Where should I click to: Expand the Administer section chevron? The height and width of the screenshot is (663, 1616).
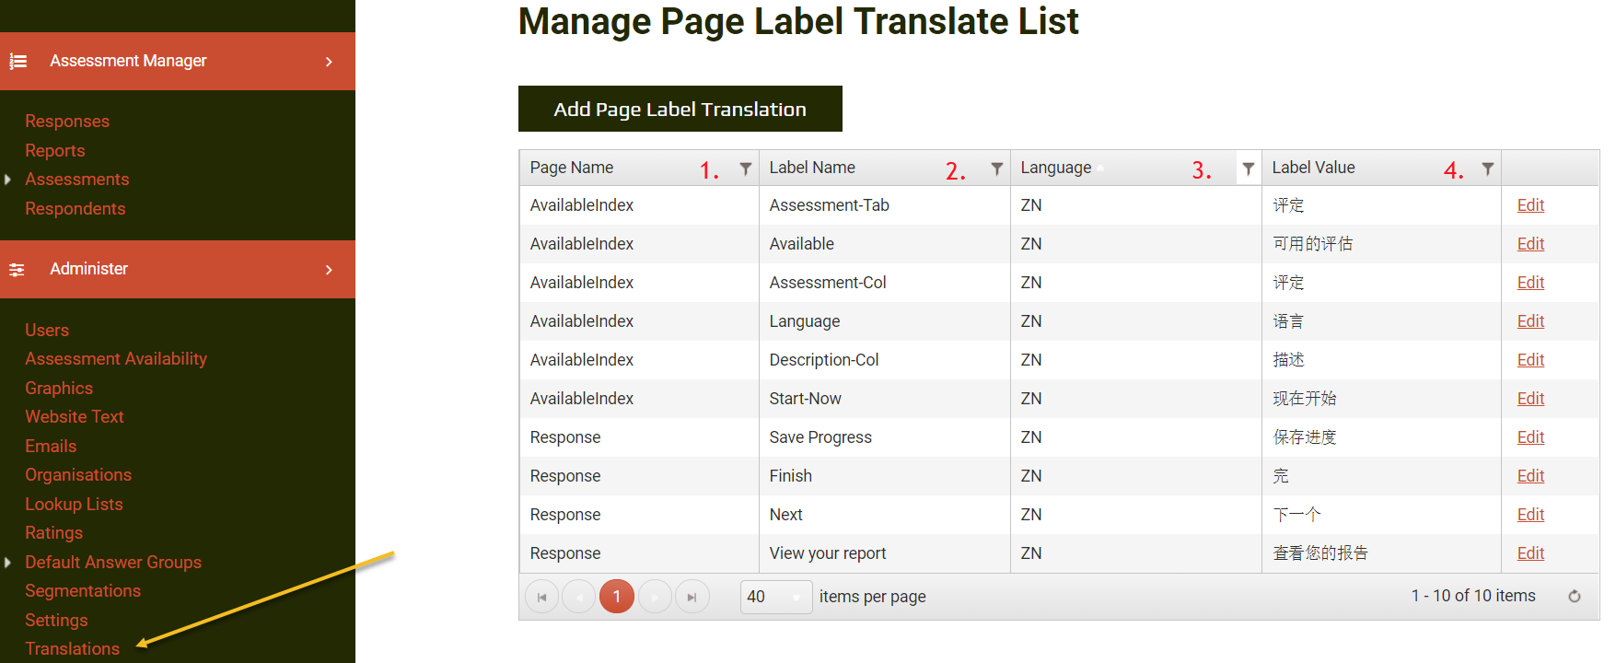329,270
